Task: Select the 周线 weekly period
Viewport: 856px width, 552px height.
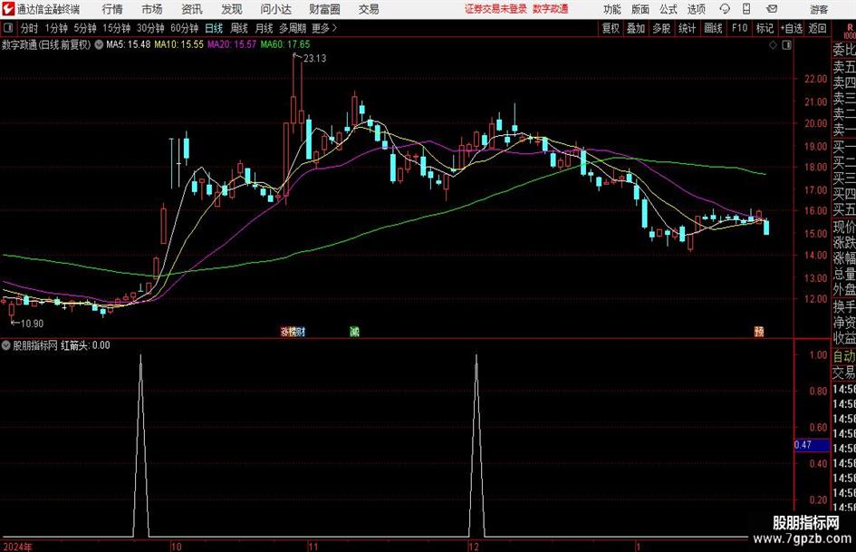Action: point(239,28)
